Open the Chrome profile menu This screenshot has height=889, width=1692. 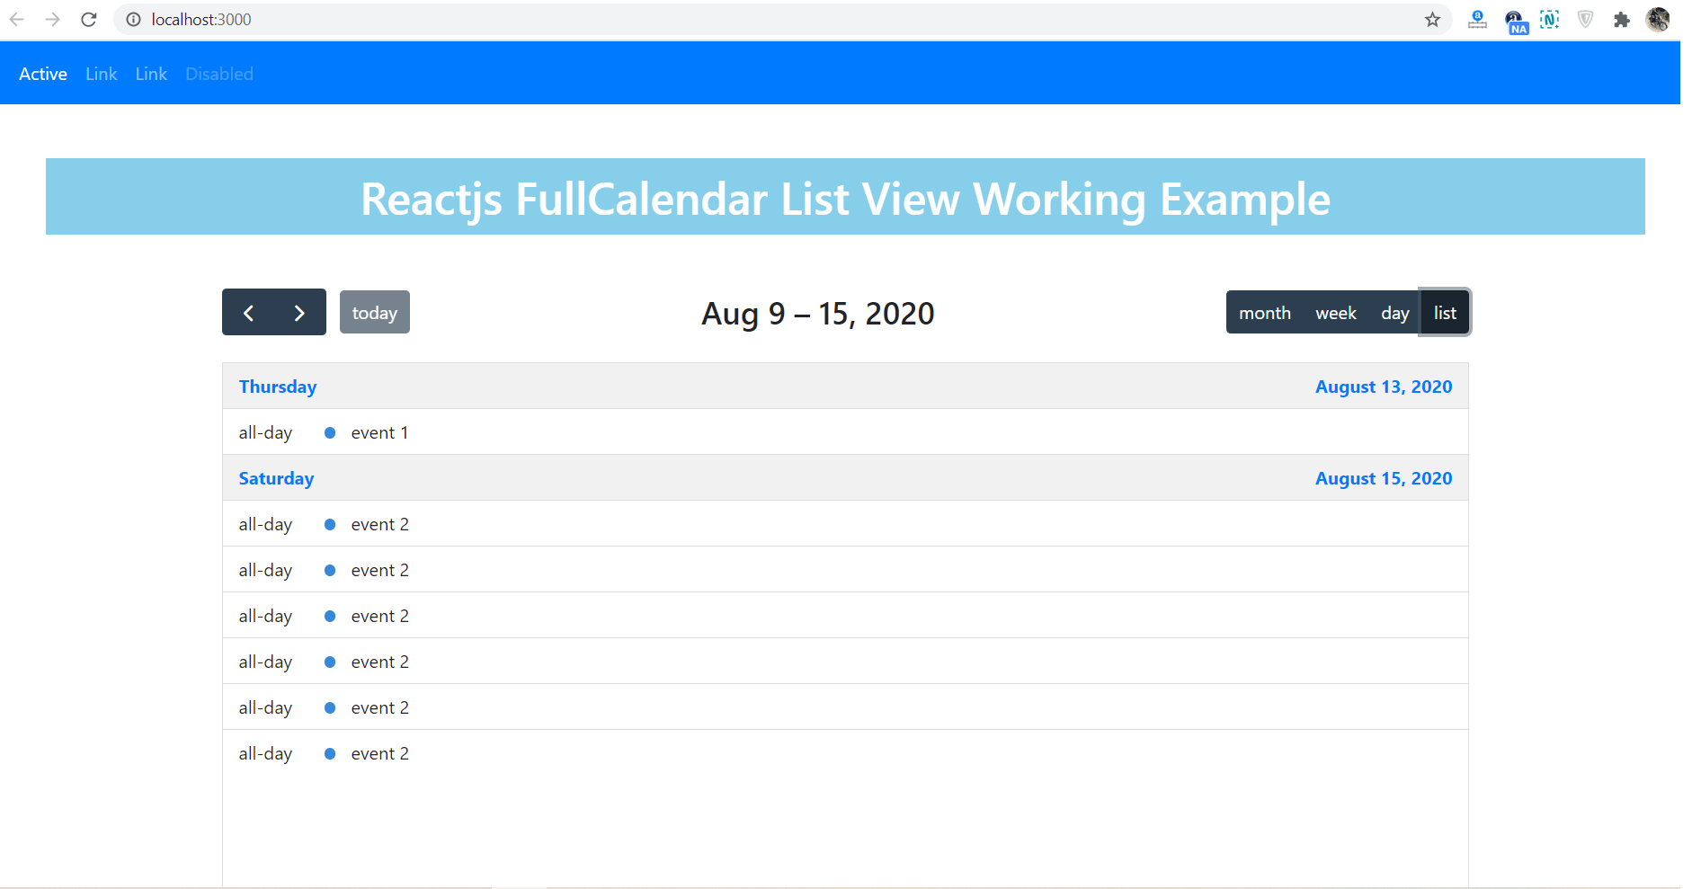(1658, 19)
